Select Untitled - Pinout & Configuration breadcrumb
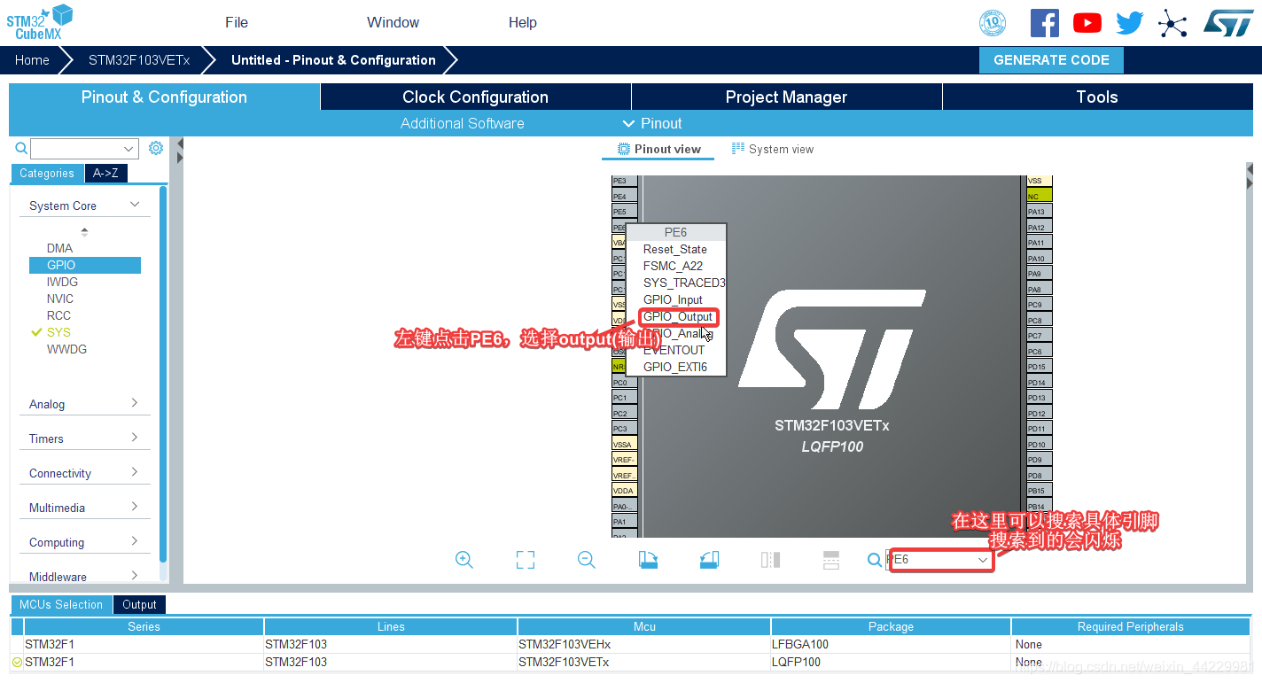This screenshot has width=1262, height=683. pos(333,60)
